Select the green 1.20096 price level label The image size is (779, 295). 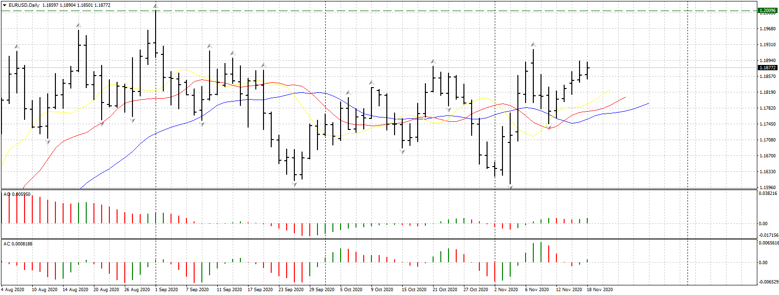click(x=767, y=11)
